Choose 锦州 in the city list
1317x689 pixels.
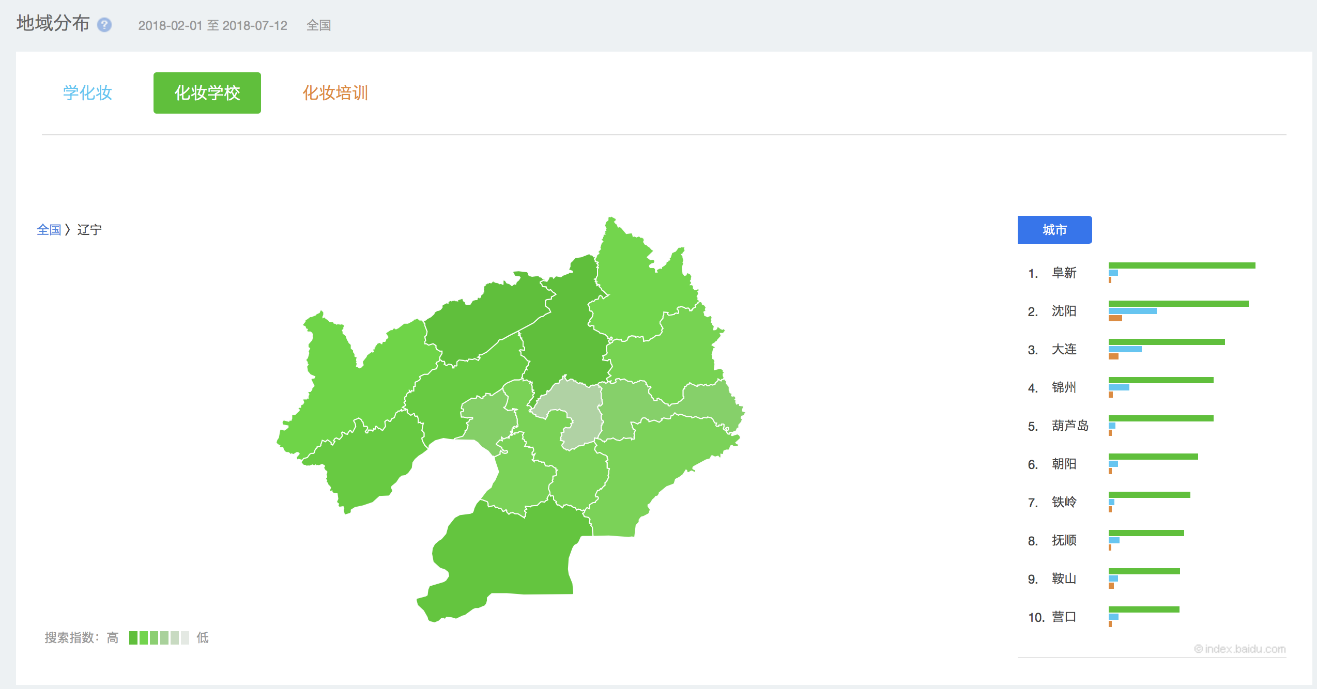click(1064, 387)
